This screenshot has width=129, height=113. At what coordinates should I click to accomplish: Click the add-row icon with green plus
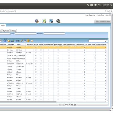pos(13,41)
